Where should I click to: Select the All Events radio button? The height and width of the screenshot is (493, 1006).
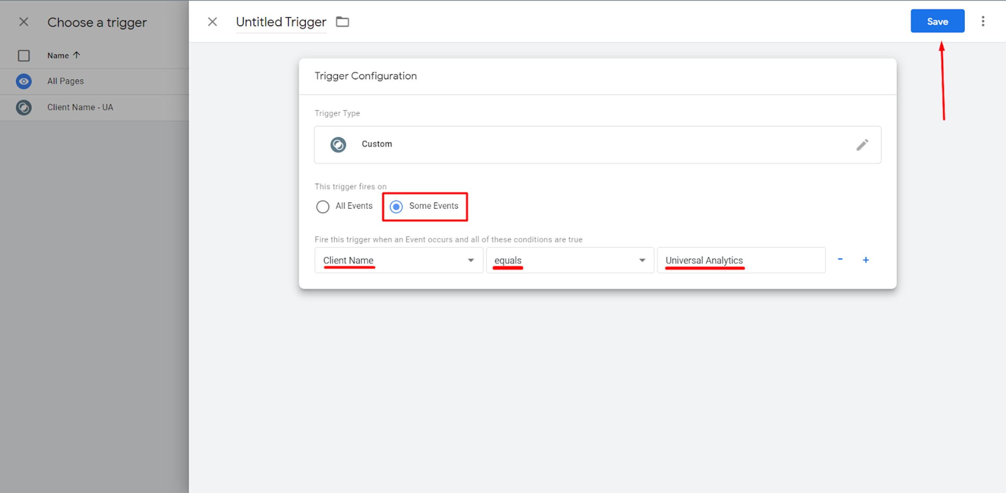323,206
